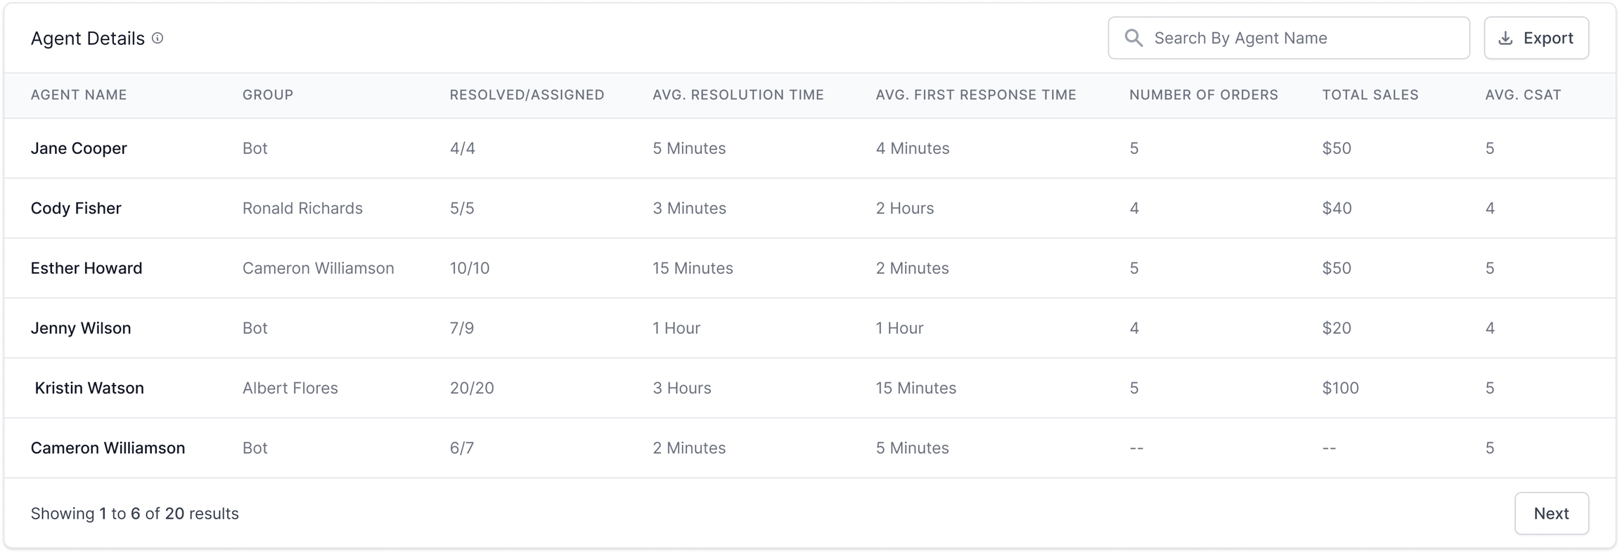Click the Number of Orders header
The width and height of the screenshot is (1620, 553).
tap(1204, 95)
